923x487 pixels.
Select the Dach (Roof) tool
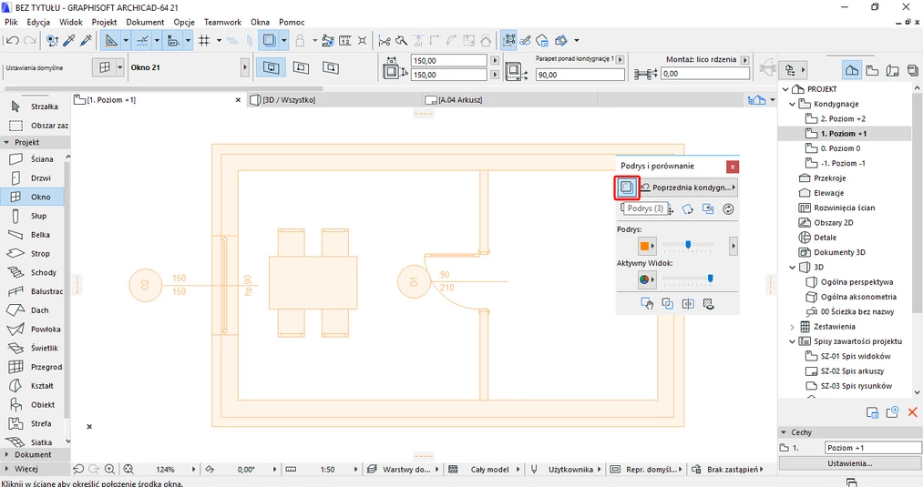coord(33,310)
